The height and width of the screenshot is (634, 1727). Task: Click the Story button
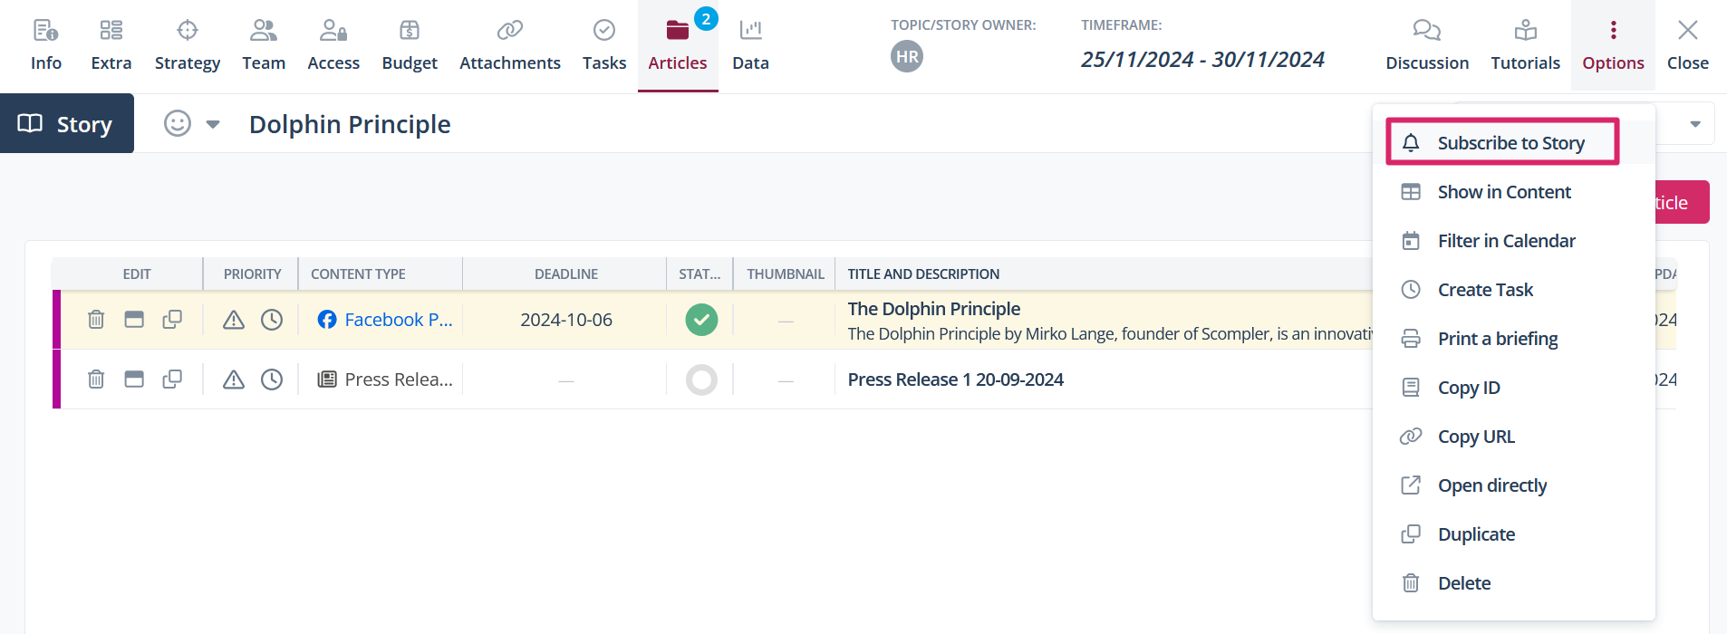(67, 124)
